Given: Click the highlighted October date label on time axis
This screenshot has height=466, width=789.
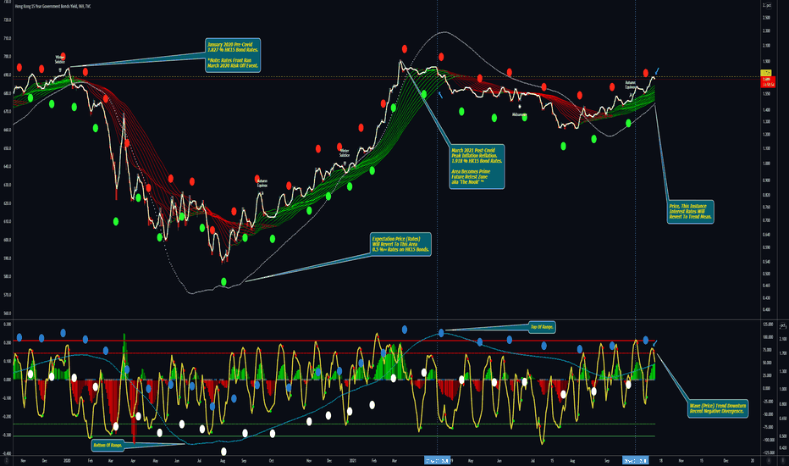Looking at the screenshot, I should 635,460.
